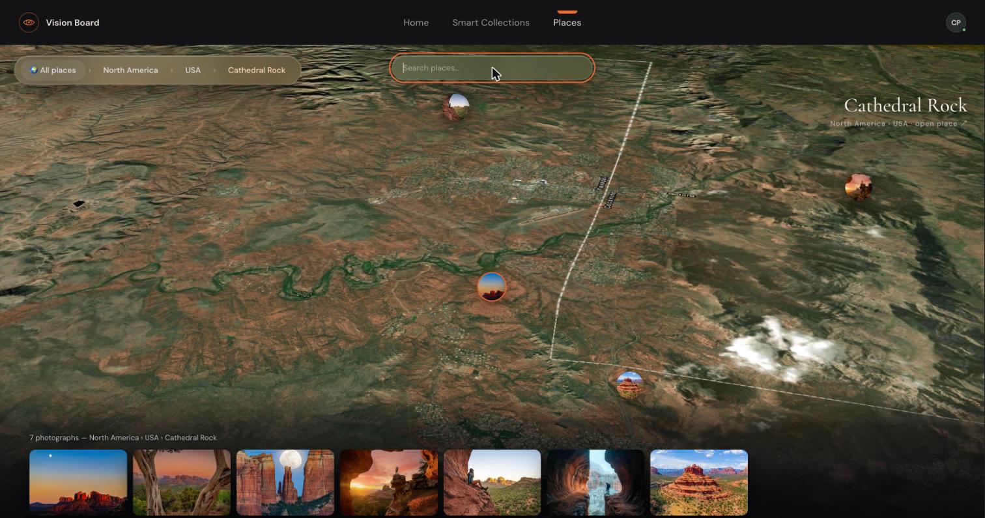Select the map pin below search box
The image size is (985, 518).
tap(456, 107)
